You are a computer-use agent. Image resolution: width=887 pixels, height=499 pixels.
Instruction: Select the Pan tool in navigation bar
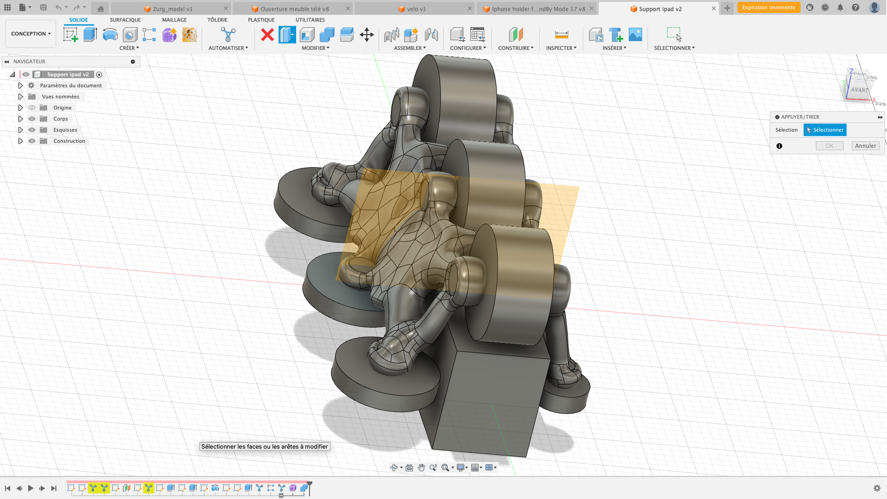pyautogui.click(x=421, y=468)
